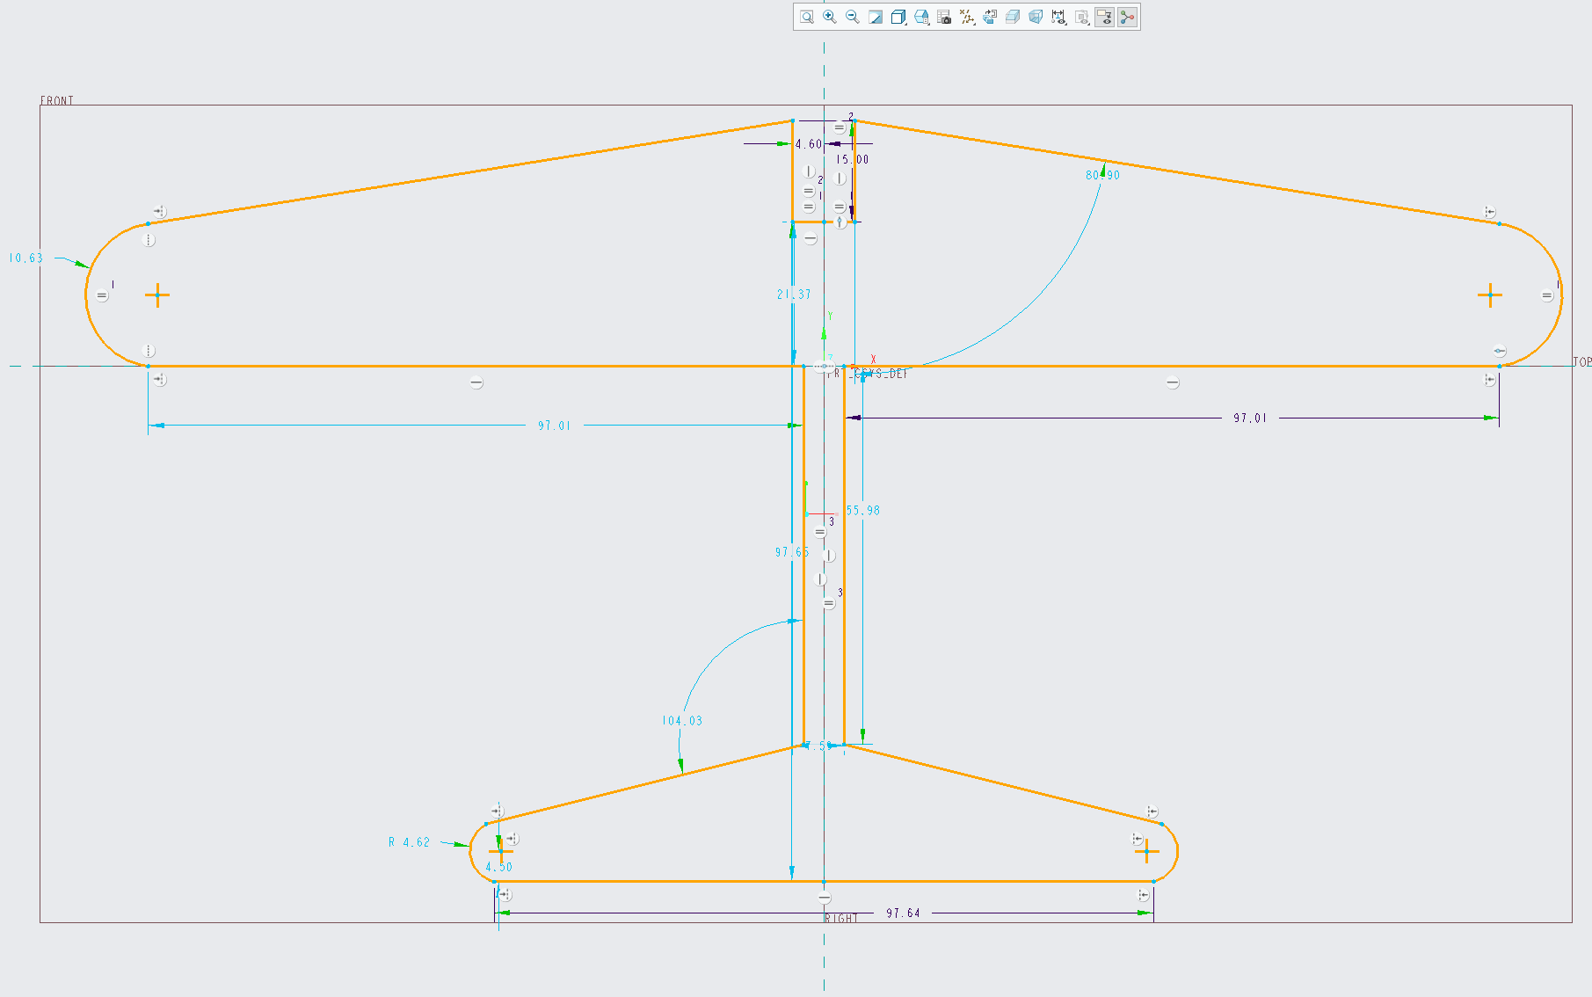
Task: Toggle the dimension display visibility icon
Action: tap(1058, 17)
